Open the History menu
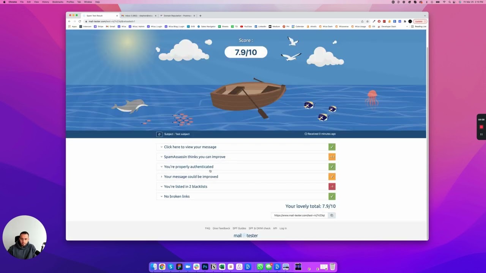This screenshot has height=273, width=486. click(46, 2)
